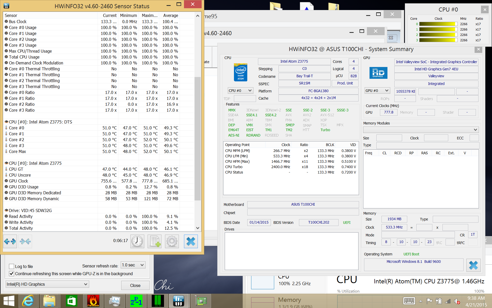Screen dimensions: 492x308
Task: Close System Summary with bottom X icon
Action: pyautogui.click(x=474, y=265)
